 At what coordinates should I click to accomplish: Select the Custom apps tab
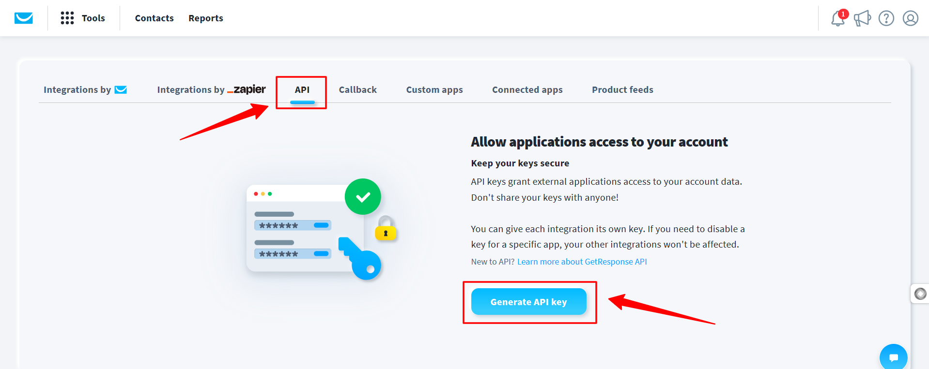[x=434, y=89]
